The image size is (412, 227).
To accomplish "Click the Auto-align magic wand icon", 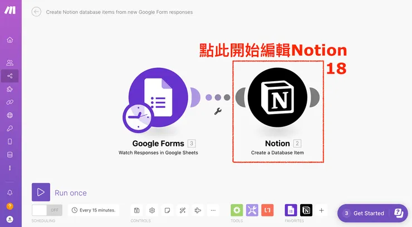I will [183, 210].
